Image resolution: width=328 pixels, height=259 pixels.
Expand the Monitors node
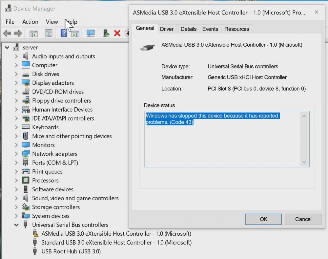(x=16, y=145)
